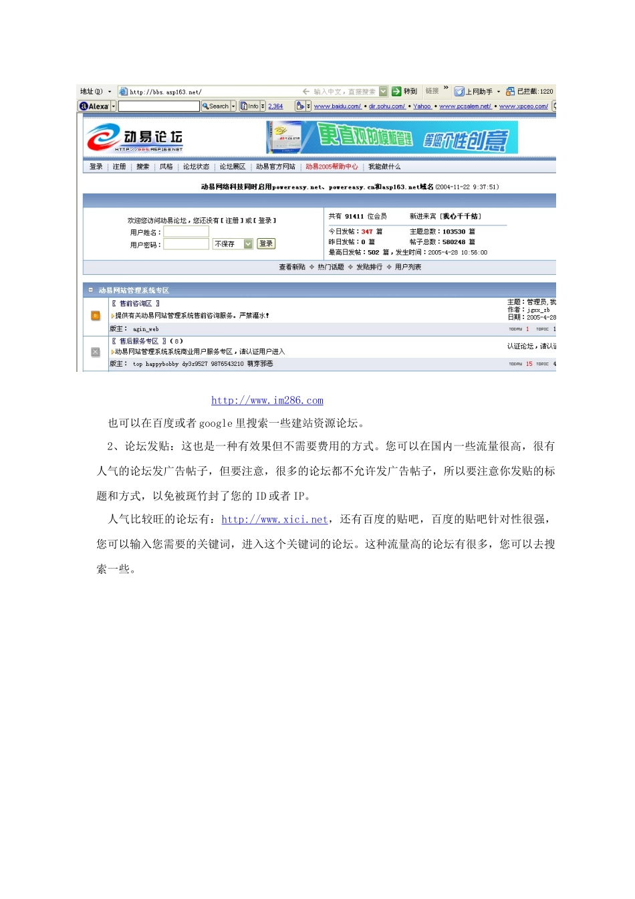Open the 论坛状态 menu item
The height and width of the screenshot is (899, 635).
[197, 167]
